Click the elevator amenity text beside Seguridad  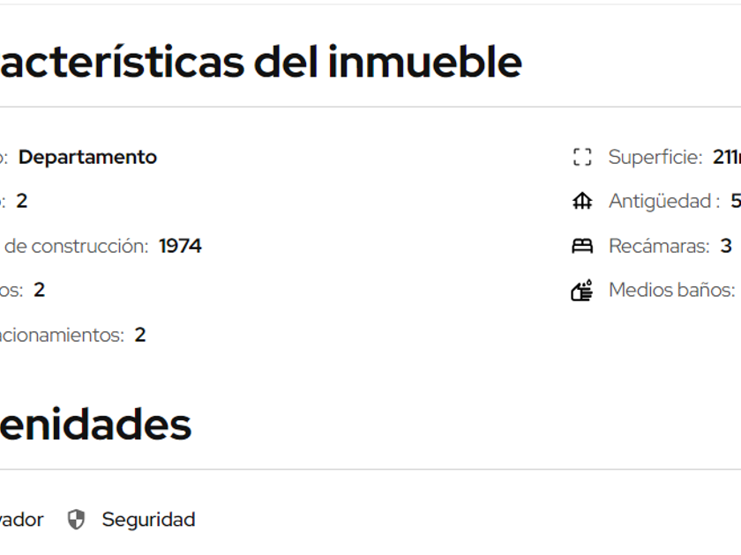pyautogui.click(x=21, y=520)
